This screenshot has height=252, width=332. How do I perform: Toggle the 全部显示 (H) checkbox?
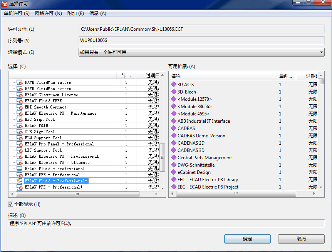[x=10, y=204]
